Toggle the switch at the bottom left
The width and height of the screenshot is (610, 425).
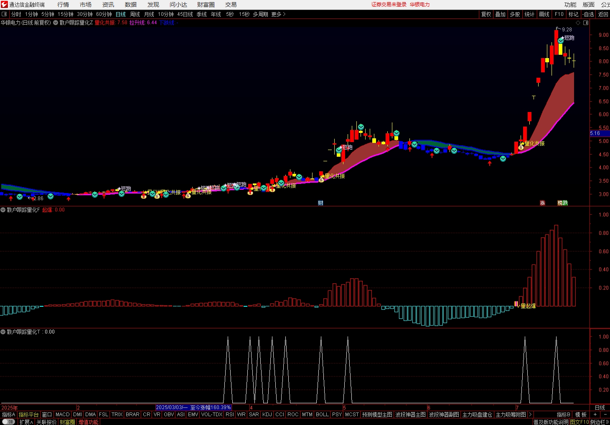pos(8,422)
